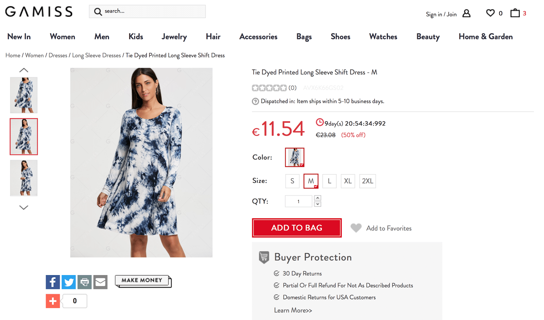Click the red plus share icon
This screenshot has height=320, width=544.
pyautogui.click(x=53, y=301)
